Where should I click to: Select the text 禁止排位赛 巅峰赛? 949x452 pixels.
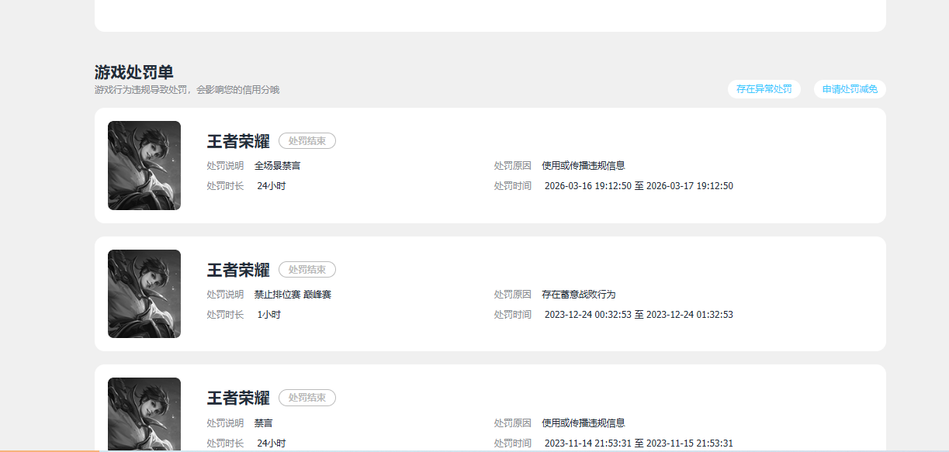(x=293, y=295)
